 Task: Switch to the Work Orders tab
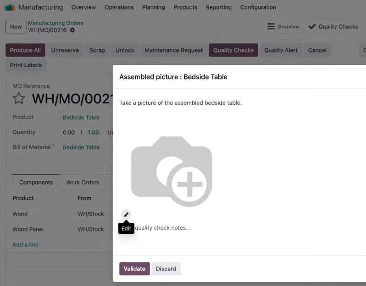coord(83,182)
